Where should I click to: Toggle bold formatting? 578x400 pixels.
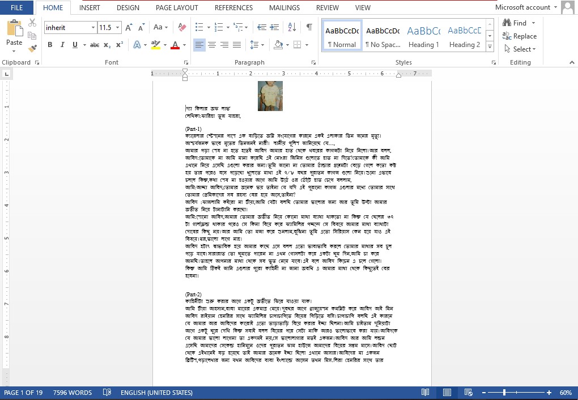50,44
